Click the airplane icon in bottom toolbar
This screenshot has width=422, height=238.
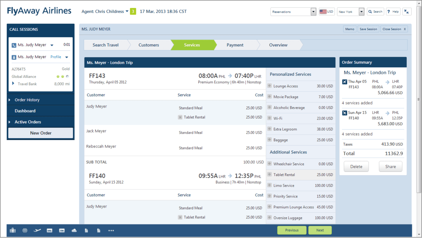(x=37, y=230)
